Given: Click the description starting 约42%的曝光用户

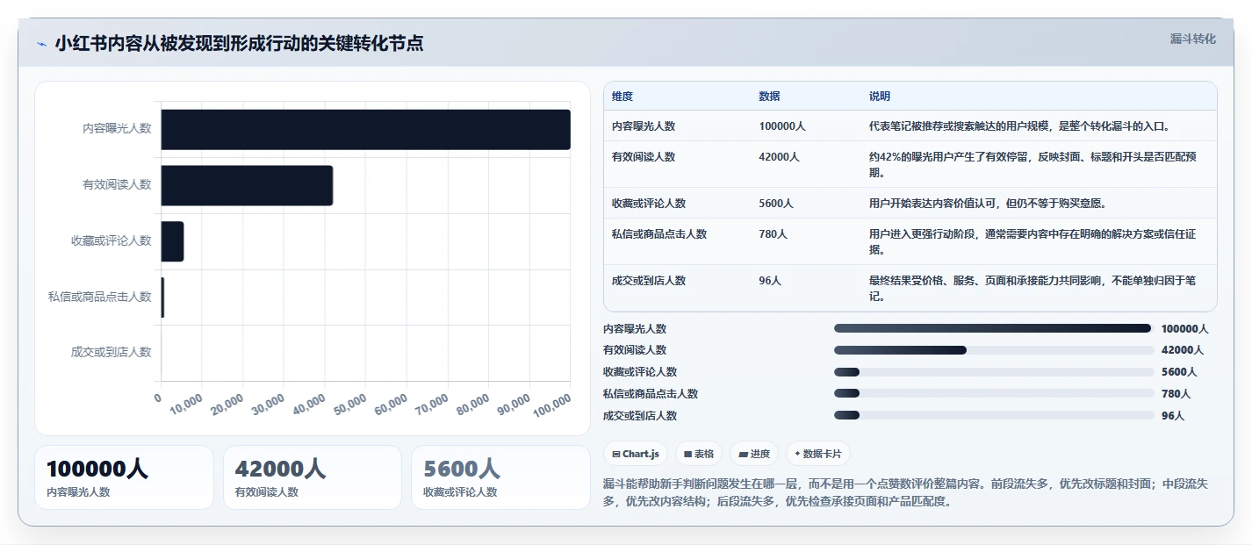Looking at the screenshot, I should [x=1033, y=165].
